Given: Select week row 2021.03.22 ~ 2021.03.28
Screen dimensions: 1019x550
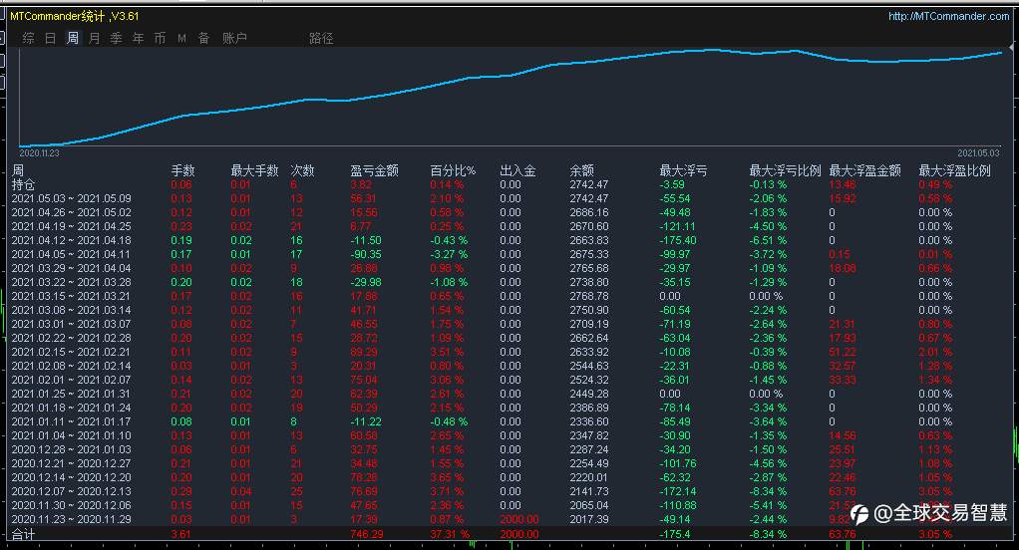Looking at the screenshot, I should click(72, 282).
